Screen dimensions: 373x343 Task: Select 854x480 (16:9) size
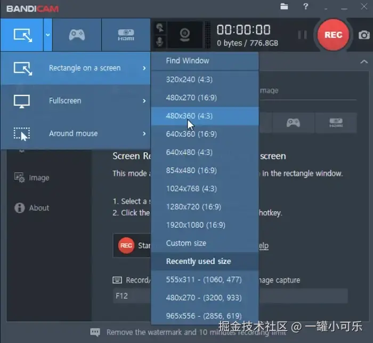(x=205, y=171)
